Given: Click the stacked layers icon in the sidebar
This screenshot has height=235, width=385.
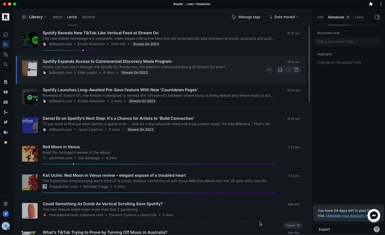Looking at the screenshot, I should pos(6,204).
